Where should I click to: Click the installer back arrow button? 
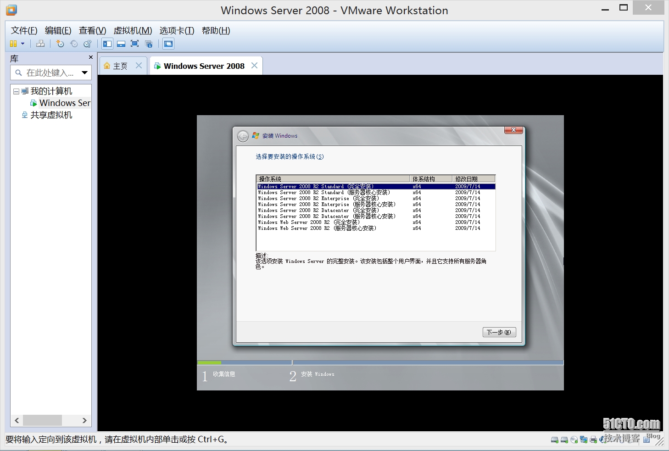[243, 136]
